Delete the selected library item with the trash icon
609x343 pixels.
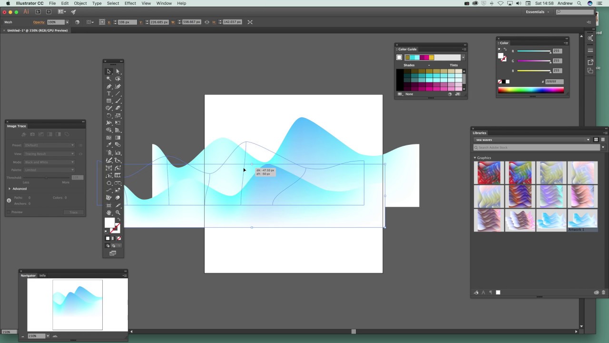(604, 293)
